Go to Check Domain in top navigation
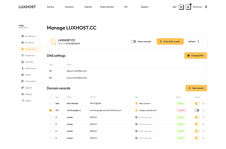226x149 pixels. [107, 7]
